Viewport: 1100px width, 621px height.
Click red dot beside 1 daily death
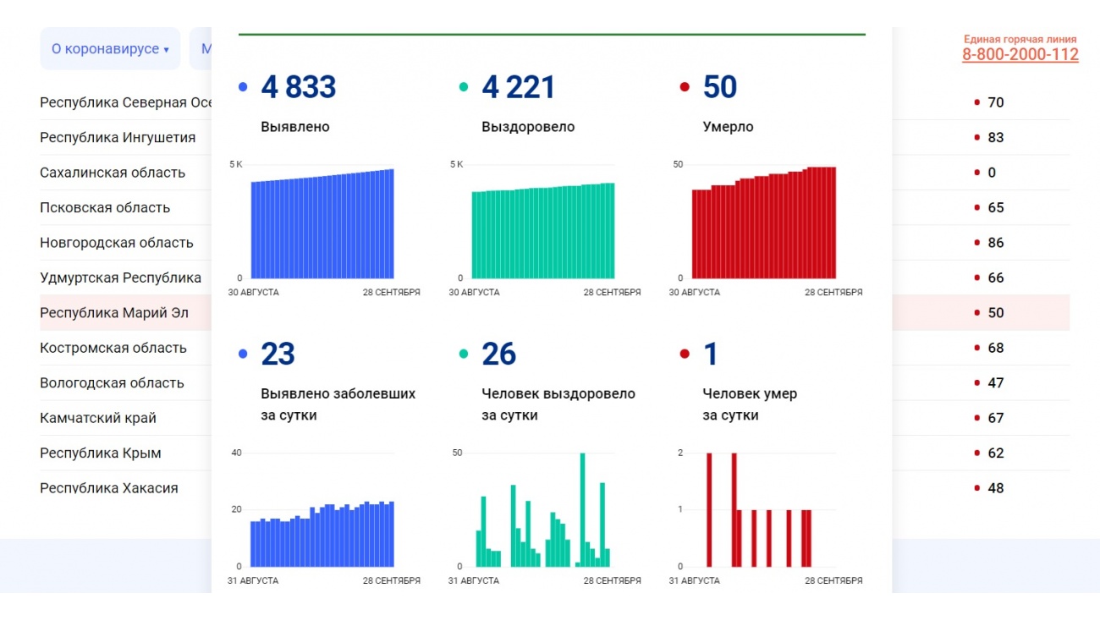coord(685,354)
